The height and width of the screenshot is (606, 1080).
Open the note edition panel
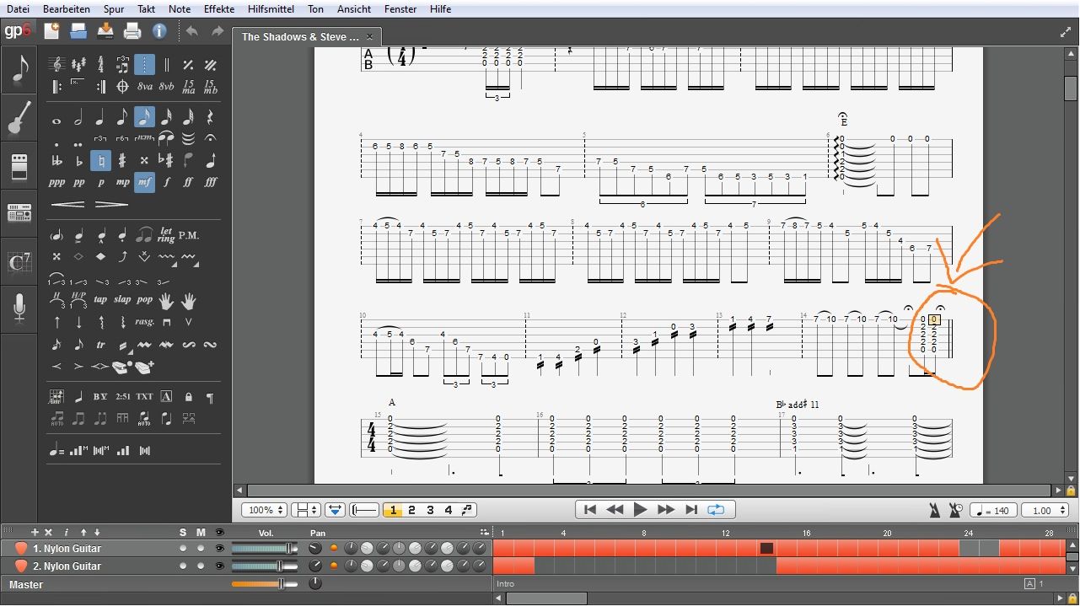tap(19, 70)
